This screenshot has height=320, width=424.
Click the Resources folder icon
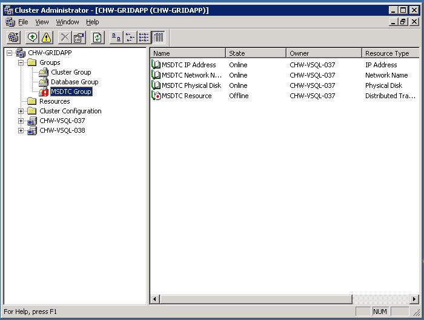[32, 101]
